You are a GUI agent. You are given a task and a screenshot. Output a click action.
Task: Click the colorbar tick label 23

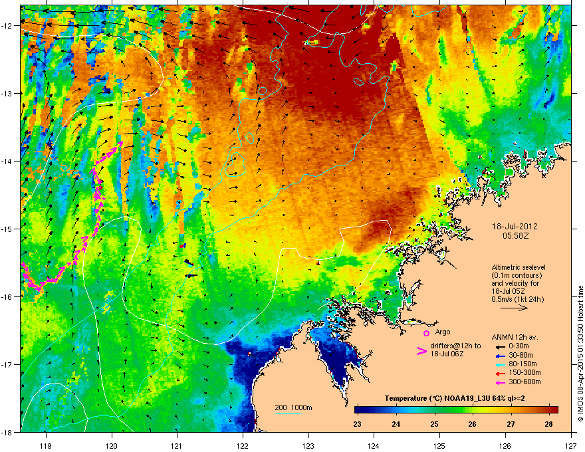tap(357, 424)
